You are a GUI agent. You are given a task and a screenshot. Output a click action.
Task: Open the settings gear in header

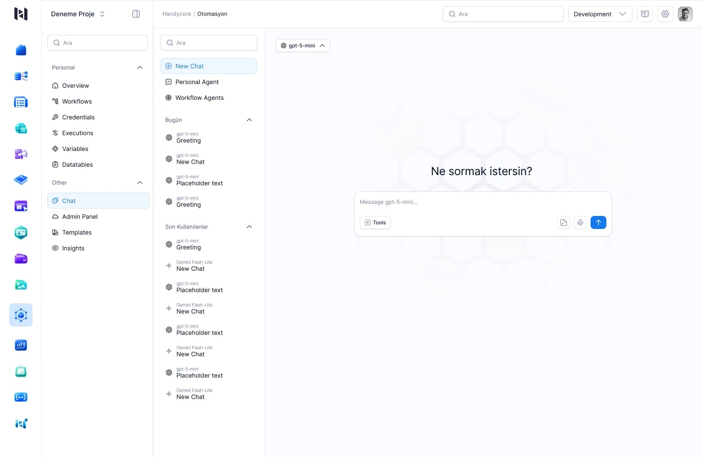pos(665,14)
